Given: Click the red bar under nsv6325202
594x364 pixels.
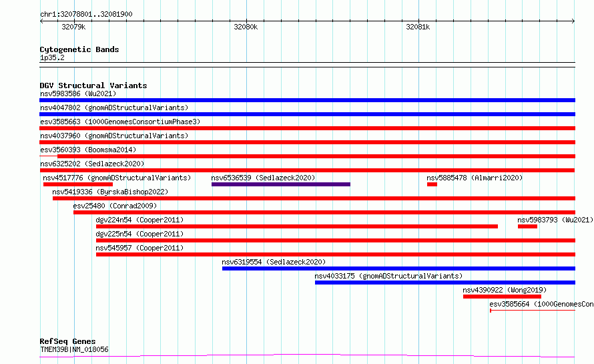Looking at the screenshot, I should [x=307, y=170].
